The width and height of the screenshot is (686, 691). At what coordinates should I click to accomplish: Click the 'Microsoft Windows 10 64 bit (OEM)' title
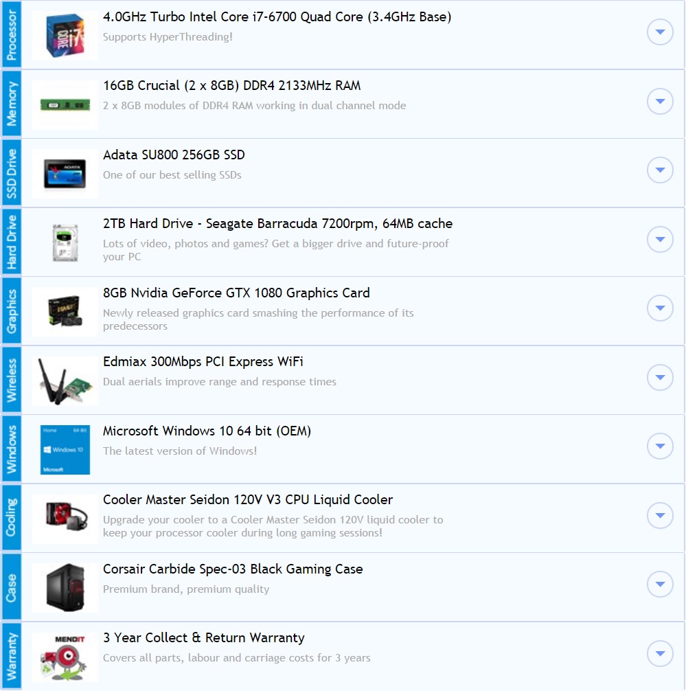tap(207, 431)
